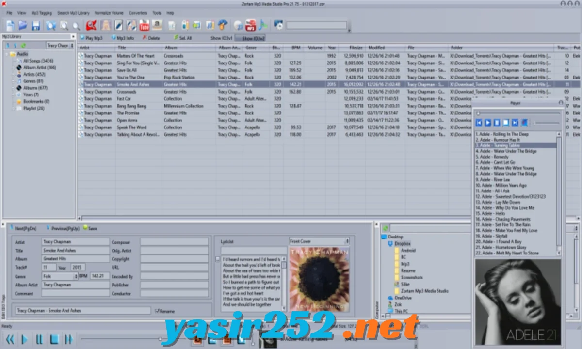Switch to Show ID3v1 tab
This screenshot has height=349, width=582.
221,38
